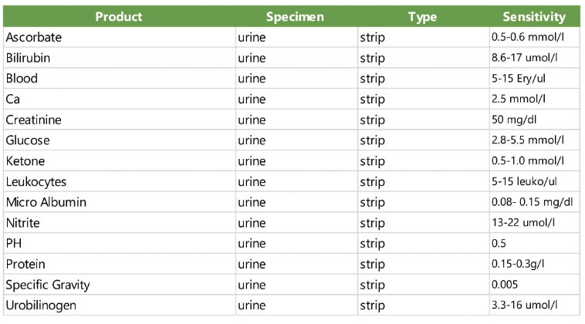Select the Leukocytes product cell
Viewport: 585px width, 324px height.
point(120,181)
